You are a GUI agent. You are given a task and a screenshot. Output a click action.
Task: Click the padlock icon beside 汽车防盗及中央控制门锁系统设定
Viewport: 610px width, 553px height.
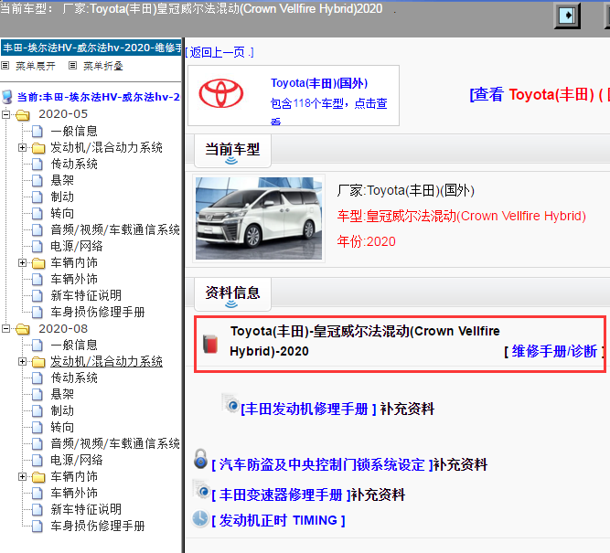click(200, 459)
